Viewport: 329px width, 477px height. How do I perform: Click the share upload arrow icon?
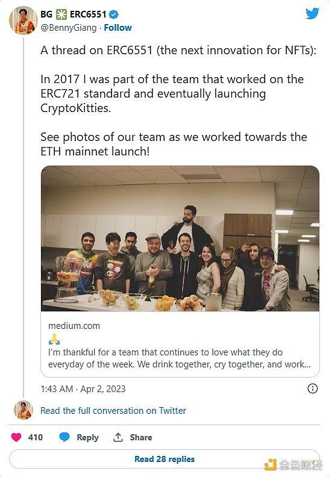click(117, 437)
